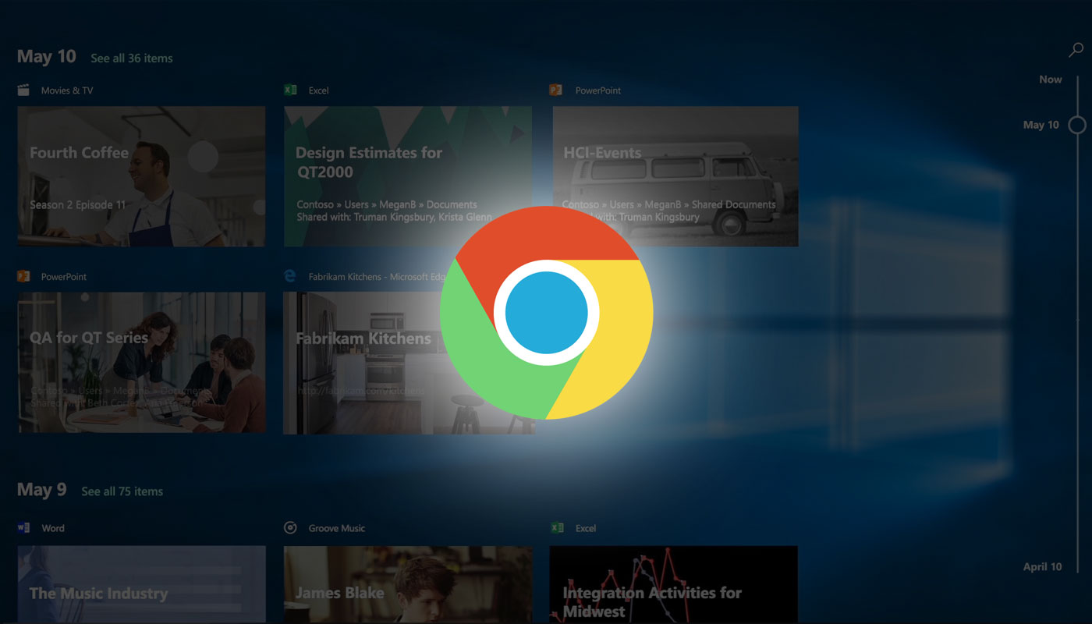Click the PowerPoint icon above HCI-Events
Image resolution: width=1092 pixels, height=624 pixels.
tap(555, 90)
